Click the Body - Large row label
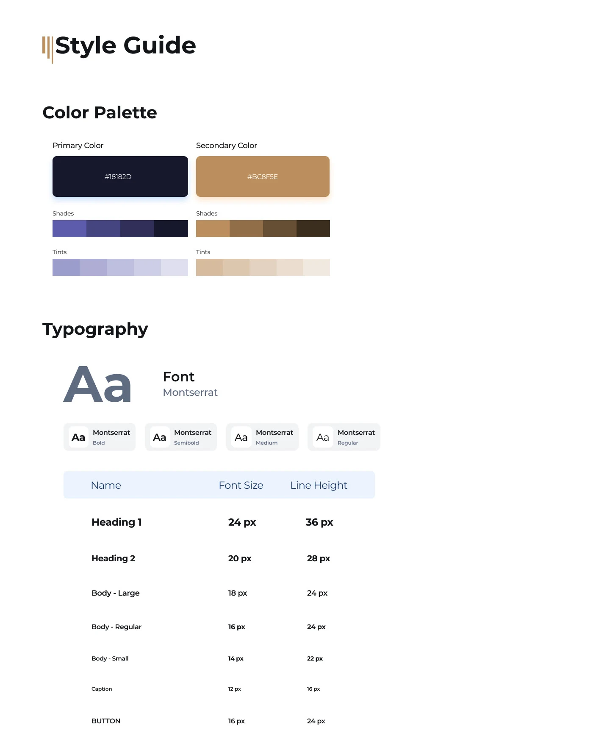Image resolution: width=610 pixels, height=756 pixels. pyautogui.click(x=115, y=593)
